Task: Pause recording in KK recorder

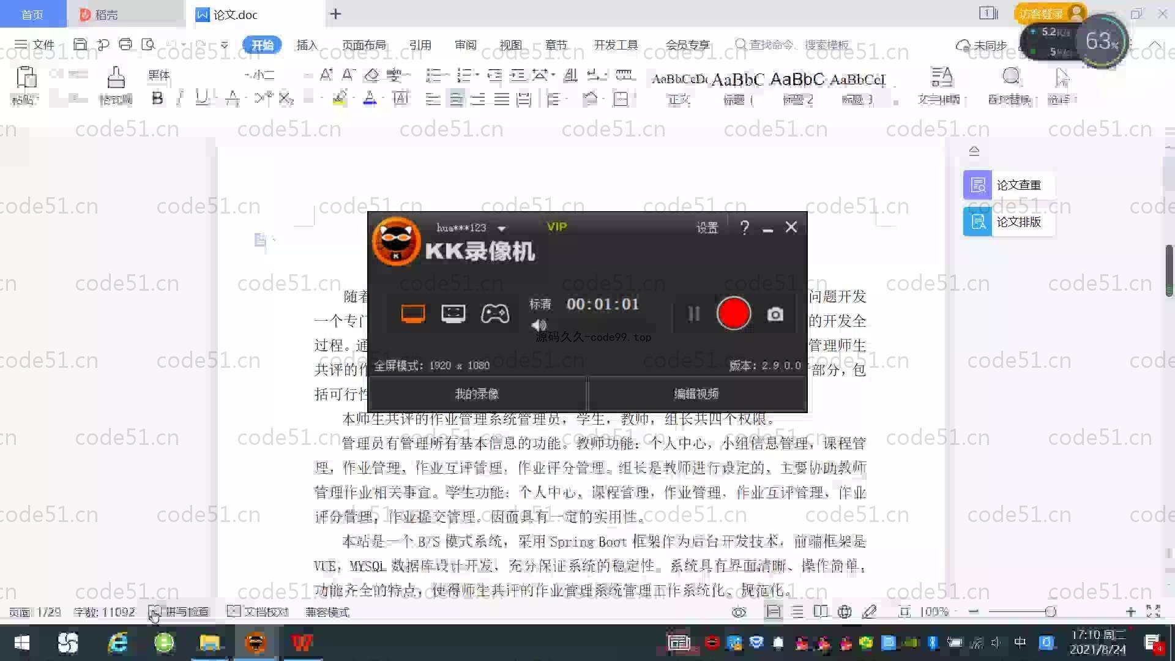Action: [693, 314]
